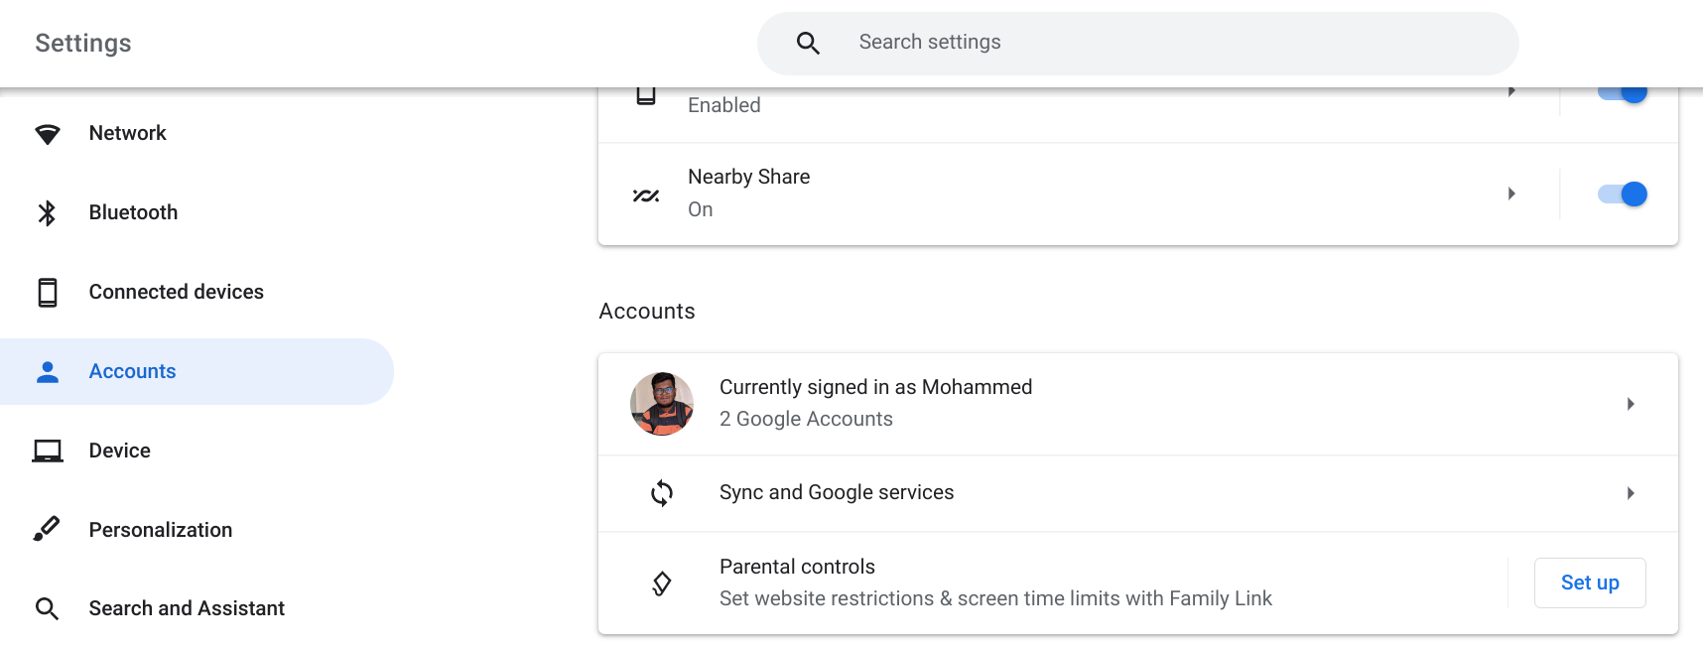Toggle the switch next to Nearby Share
The height and width of the screenshot is (647, 1703).
pos(1621,194)
